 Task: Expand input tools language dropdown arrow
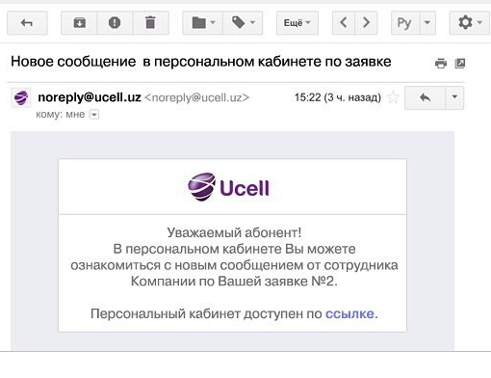coord(427,23)
